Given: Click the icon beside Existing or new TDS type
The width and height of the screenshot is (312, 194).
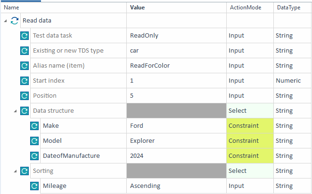Looking at the screenshot, I should coord(25,51).
